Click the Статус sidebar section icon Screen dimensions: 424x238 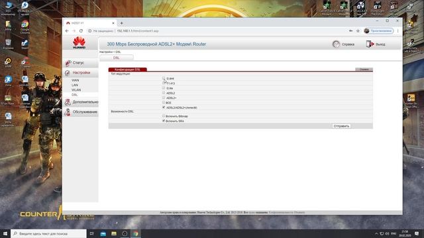[68, 63]
